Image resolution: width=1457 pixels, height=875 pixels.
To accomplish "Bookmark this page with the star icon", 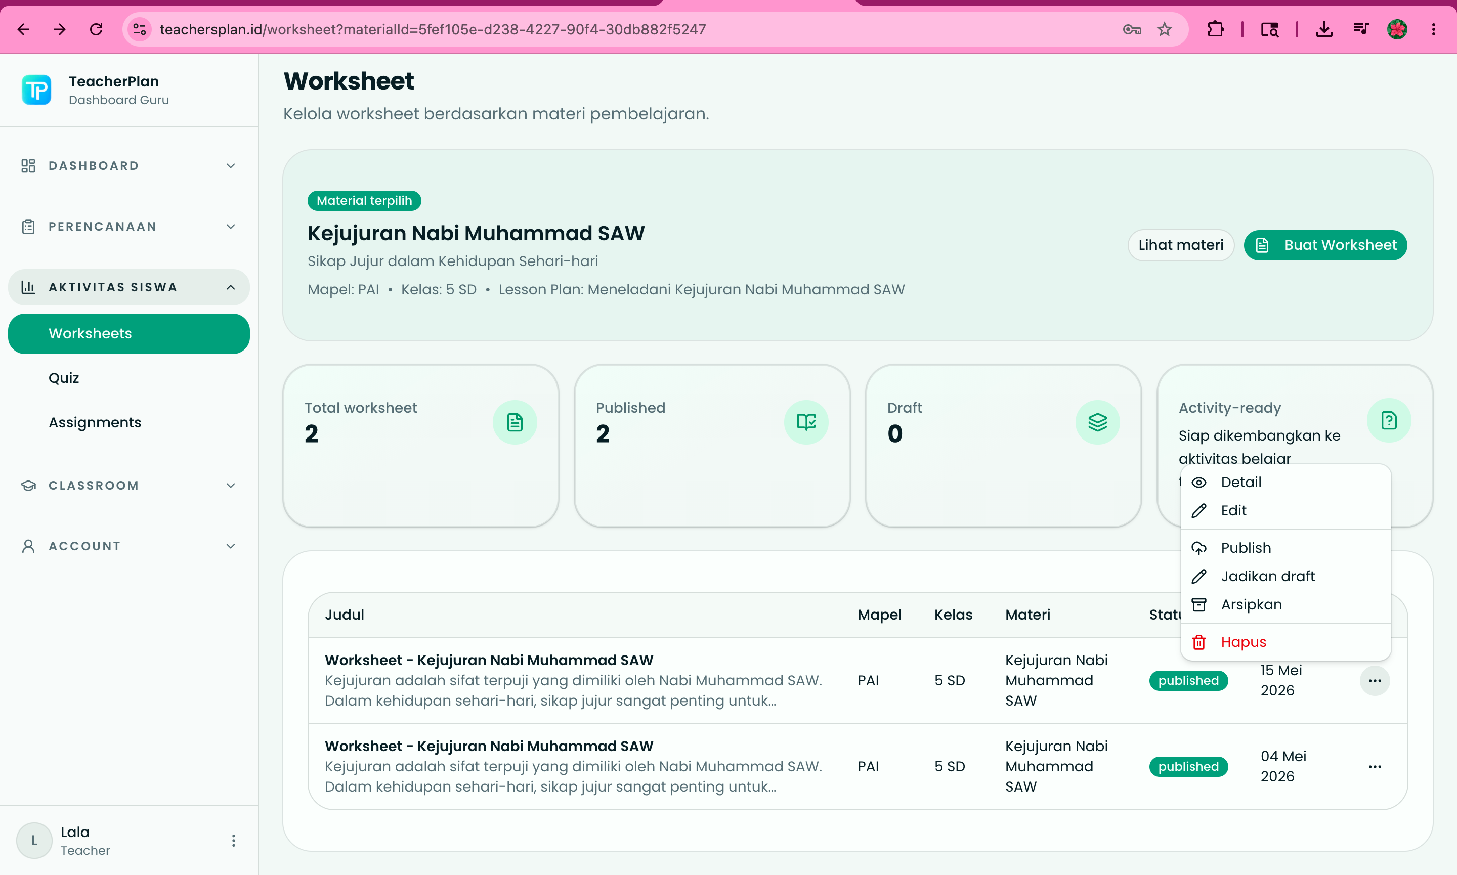I will click(x=1164, y=29).
